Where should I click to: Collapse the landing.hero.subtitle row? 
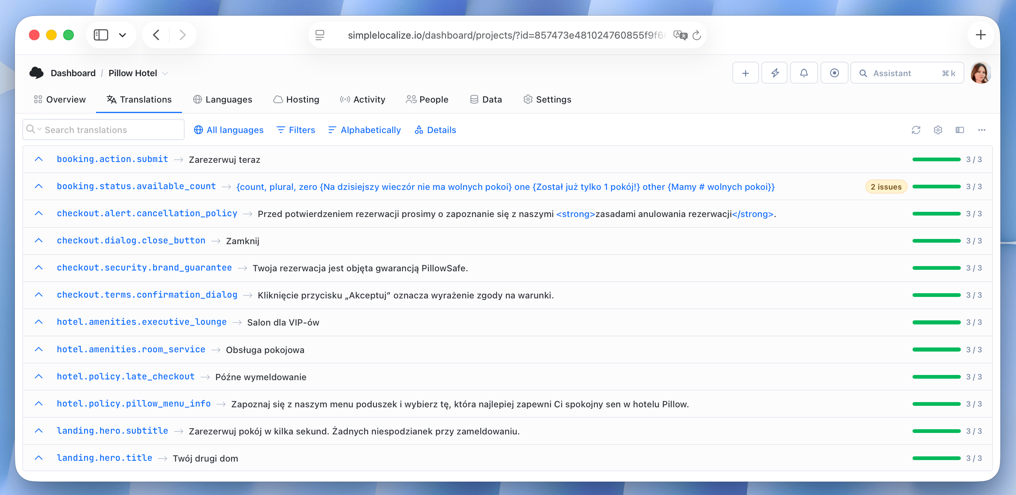pyautogui.click(x=39, y=431)
